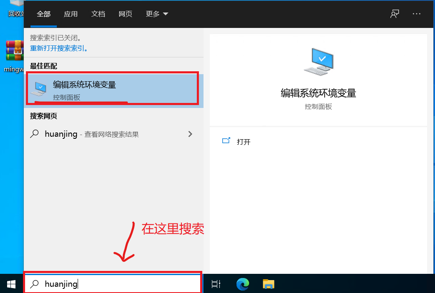Click the 重新打开搜索索引 link

click(59, 48)
